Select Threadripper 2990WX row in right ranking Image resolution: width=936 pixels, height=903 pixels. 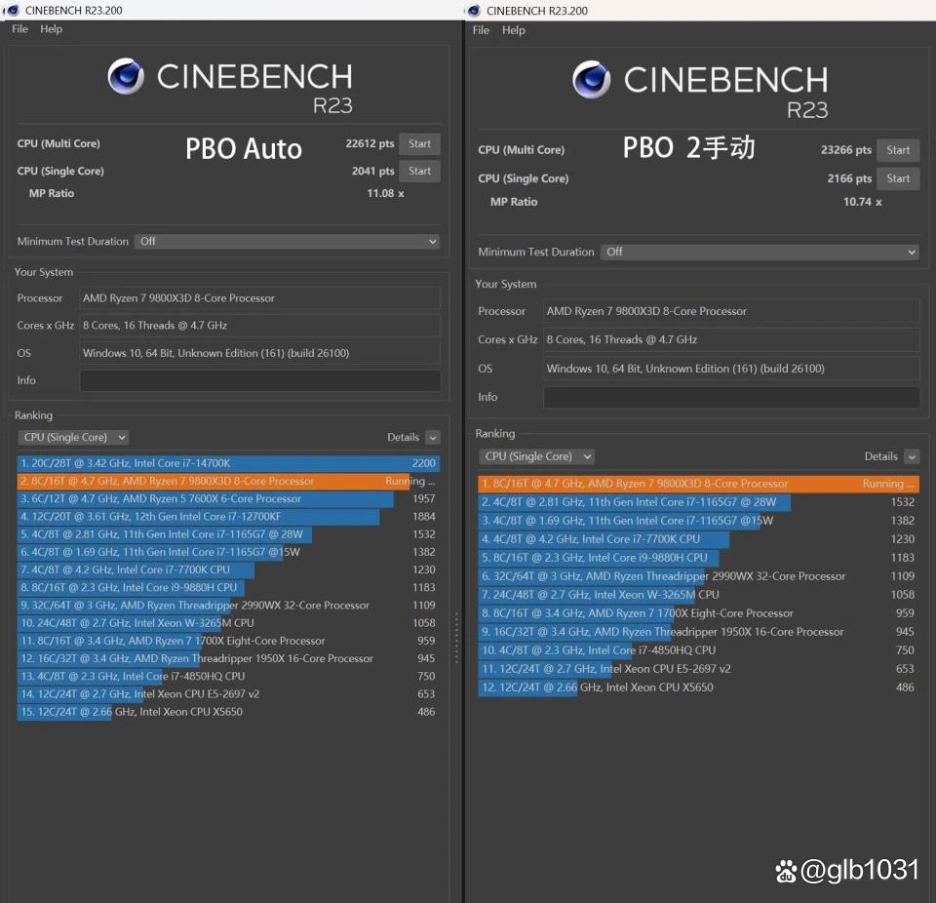698,576
